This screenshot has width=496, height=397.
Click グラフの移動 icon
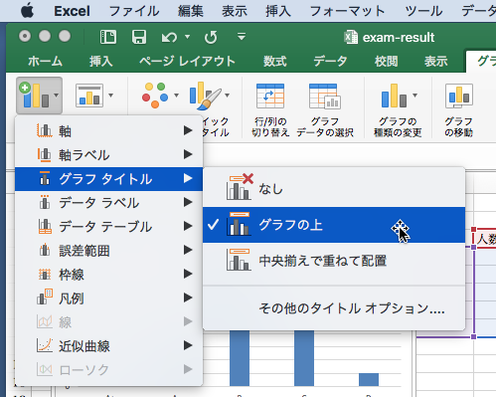(459, 97)
